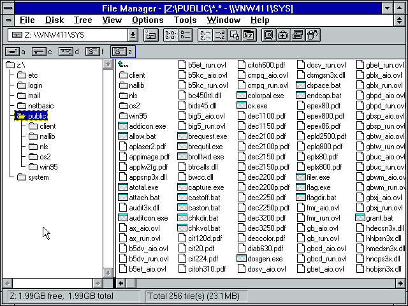Toggle Sort by Size toolbar button
408x306 pixels.
pyautogui.click(x=235, y=35)
